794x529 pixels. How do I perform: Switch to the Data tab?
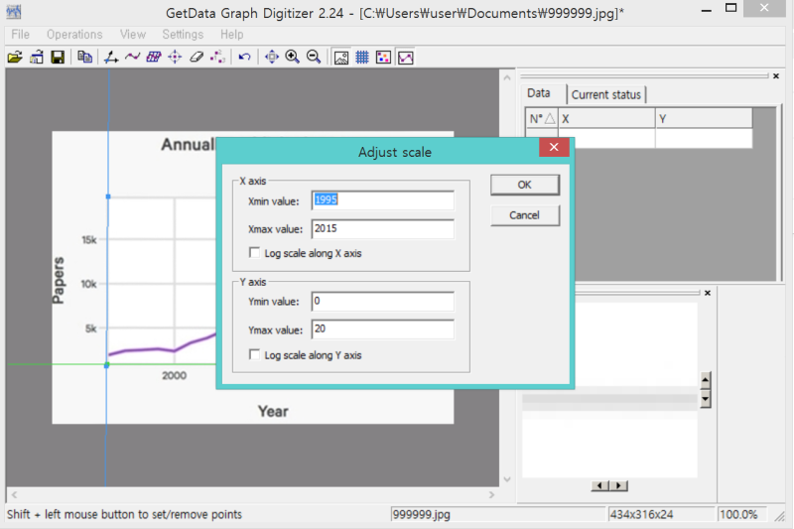pos(539,93)
